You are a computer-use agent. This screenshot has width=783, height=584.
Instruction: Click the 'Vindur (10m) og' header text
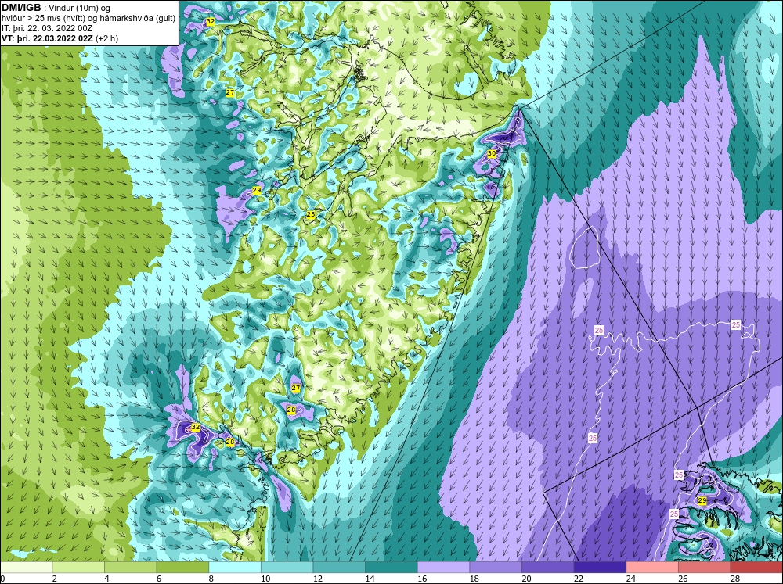coord(81,8)
